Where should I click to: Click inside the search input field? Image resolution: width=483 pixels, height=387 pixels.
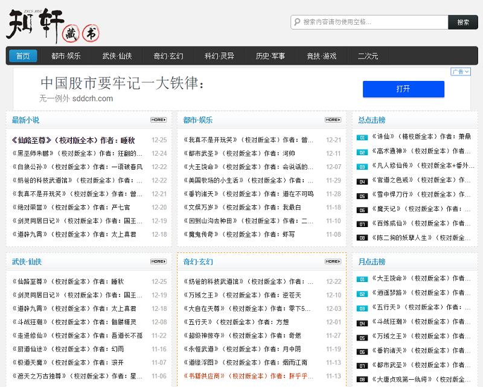click(362, 22)
